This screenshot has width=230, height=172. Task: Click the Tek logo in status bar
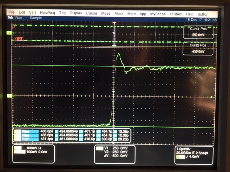point(10,18)
